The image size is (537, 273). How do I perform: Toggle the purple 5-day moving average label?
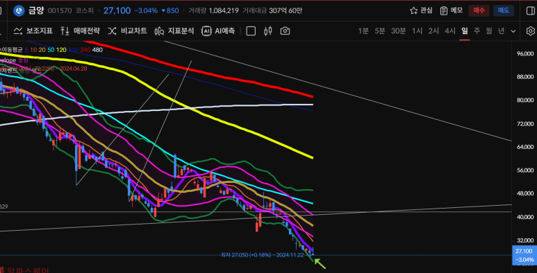click(x=26, y=50)
